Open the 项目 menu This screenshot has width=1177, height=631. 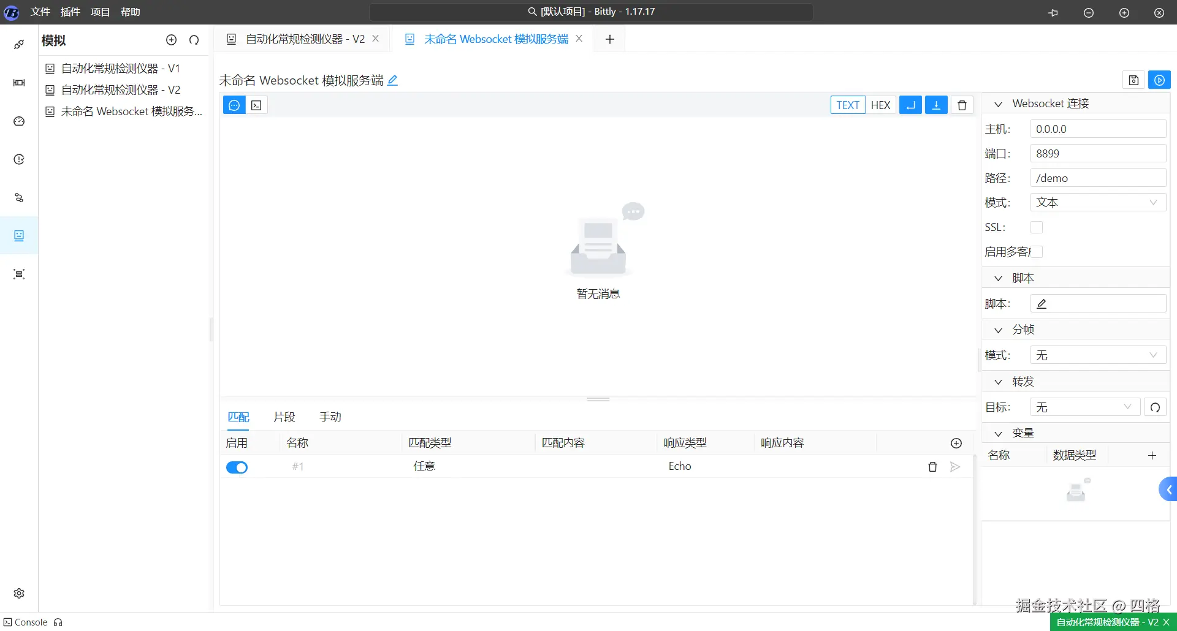[x=101, y=12]
